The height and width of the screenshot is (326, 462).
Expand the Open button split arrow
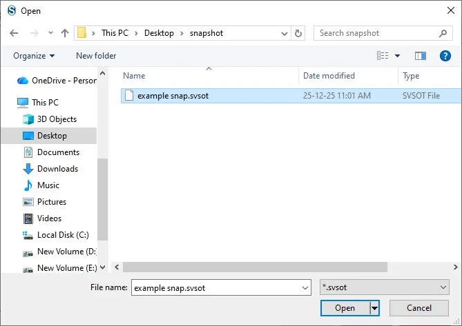pos(374,308)
